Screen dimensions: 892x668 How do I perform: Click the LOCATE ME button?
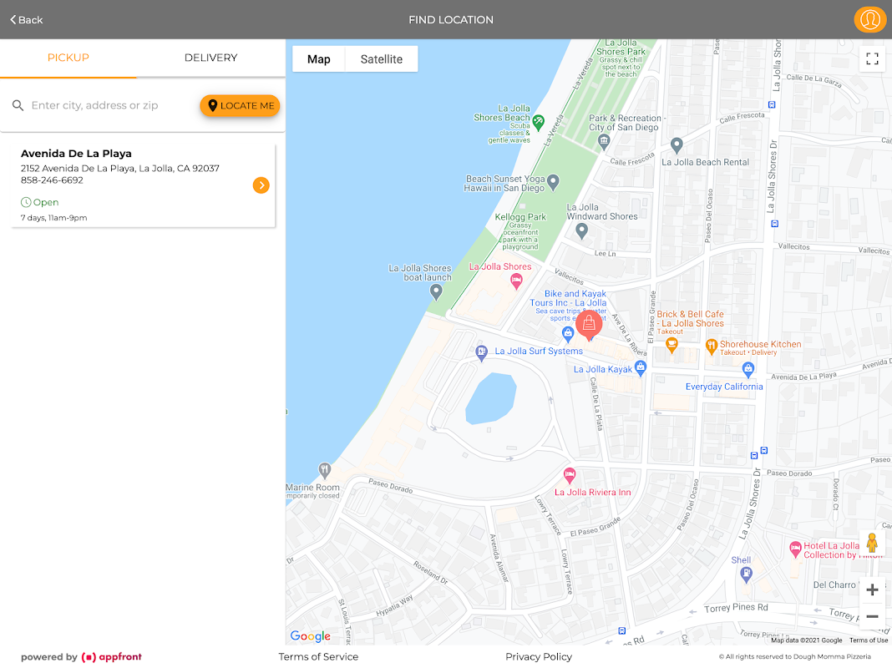(240, 106)
